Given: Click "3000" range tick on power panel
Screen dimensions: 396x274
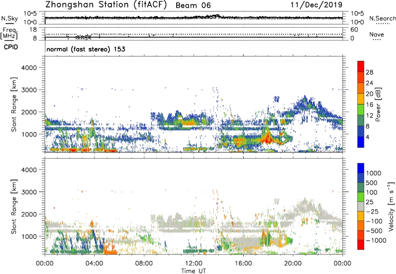Looking at the screenshot, I should pos(29,90).
